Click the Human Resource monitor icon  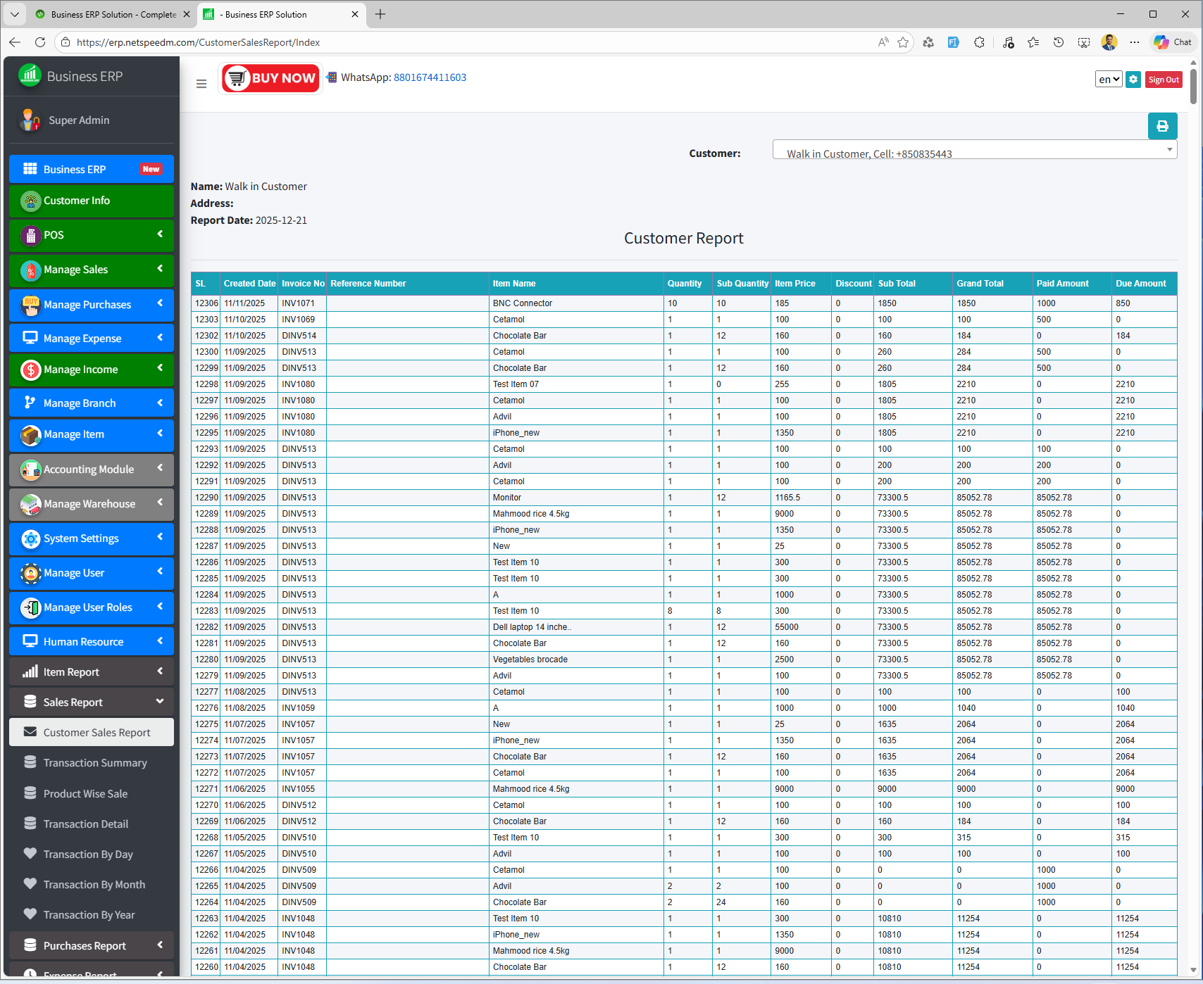click(x=30, y=641)
